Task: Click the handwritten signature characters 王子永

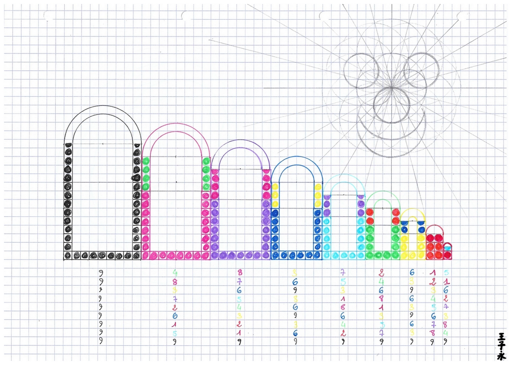Action: click(x=501, y=346)
